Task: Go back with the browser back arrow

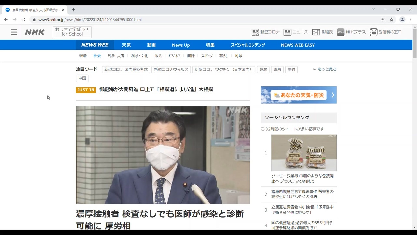Action: coord(6,20)
